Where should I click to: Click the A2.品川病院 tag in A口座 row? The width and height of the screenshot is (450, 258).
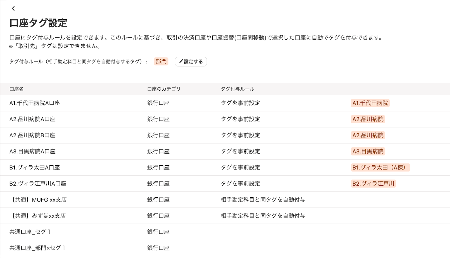pyautogui.click(x=368, y=119)
